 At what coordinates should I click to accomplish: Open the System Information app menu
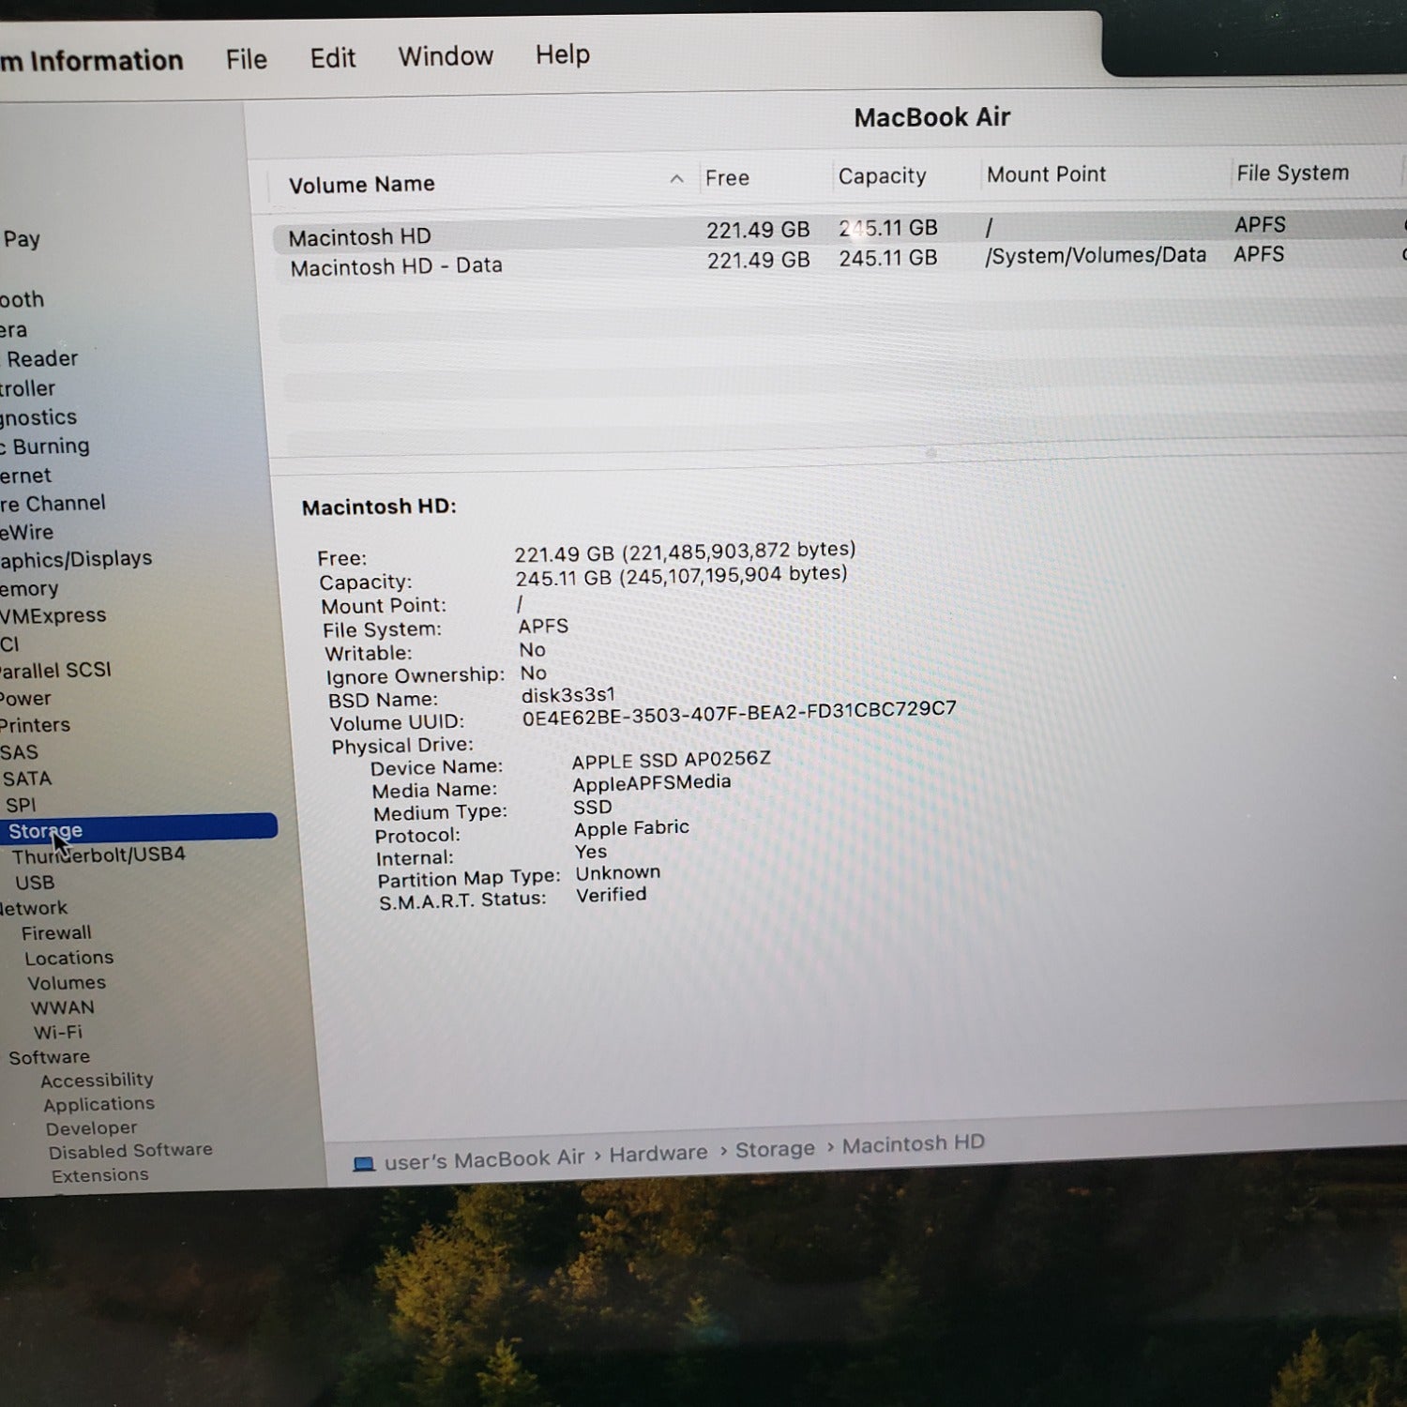click(x=92, y=61)
